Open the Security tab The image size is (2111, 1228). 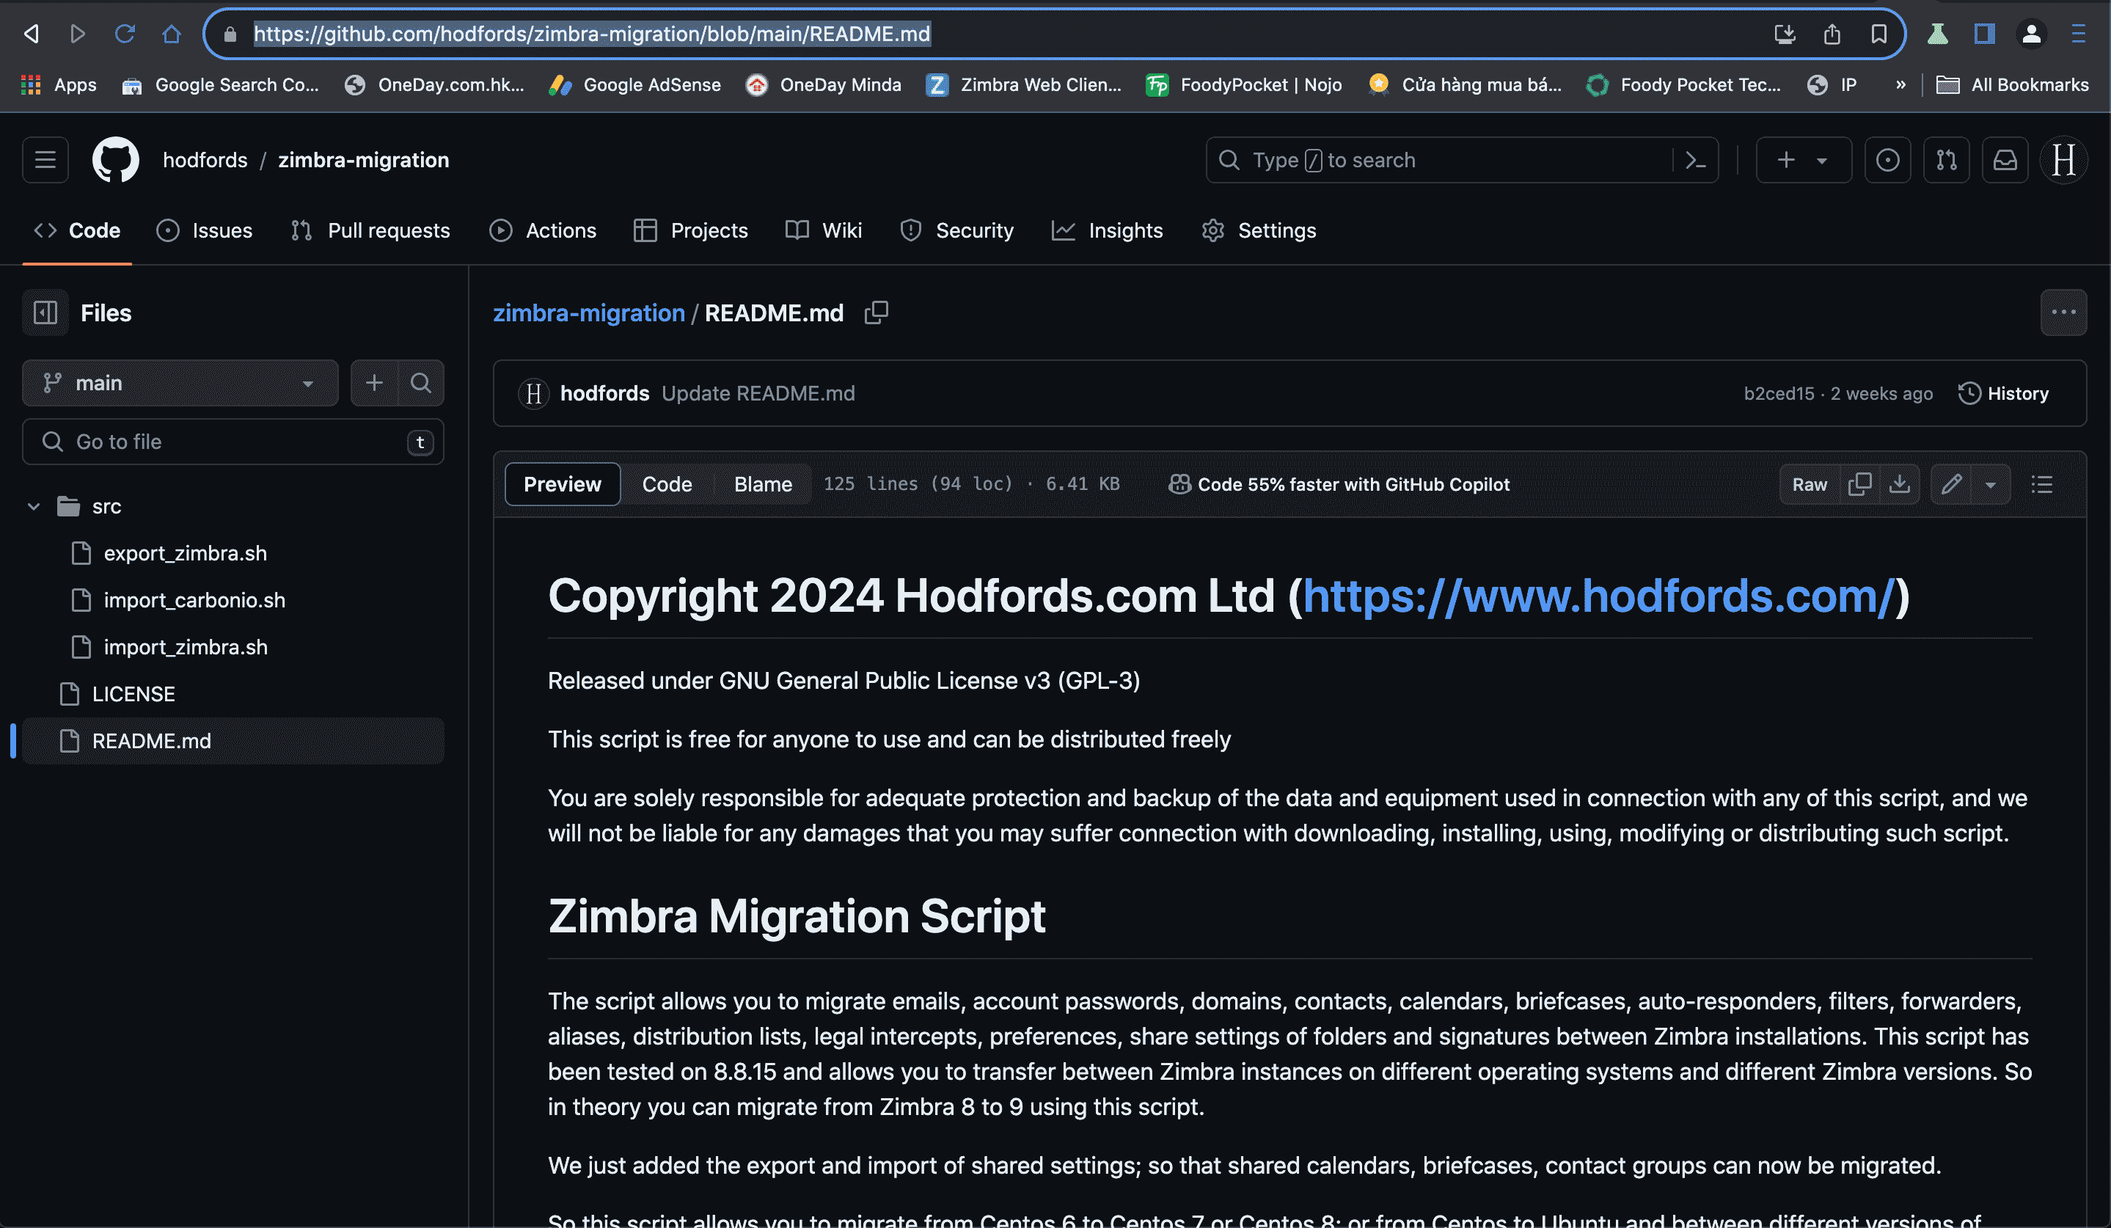coord(956,230)
